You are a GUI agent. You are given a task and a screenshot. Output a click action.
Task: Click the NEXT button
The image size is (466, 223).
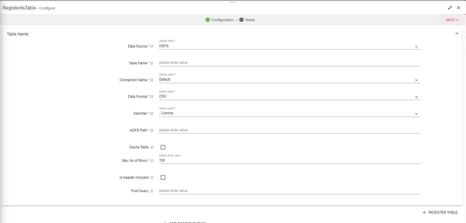(x=452, y=20)
